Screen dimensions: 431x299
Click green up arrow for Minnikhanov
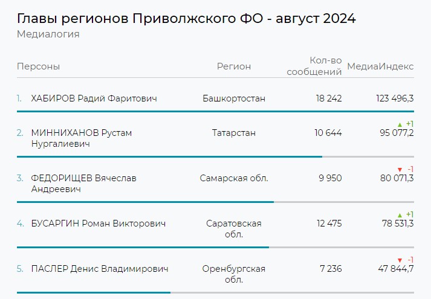click(x=400, y=124)
